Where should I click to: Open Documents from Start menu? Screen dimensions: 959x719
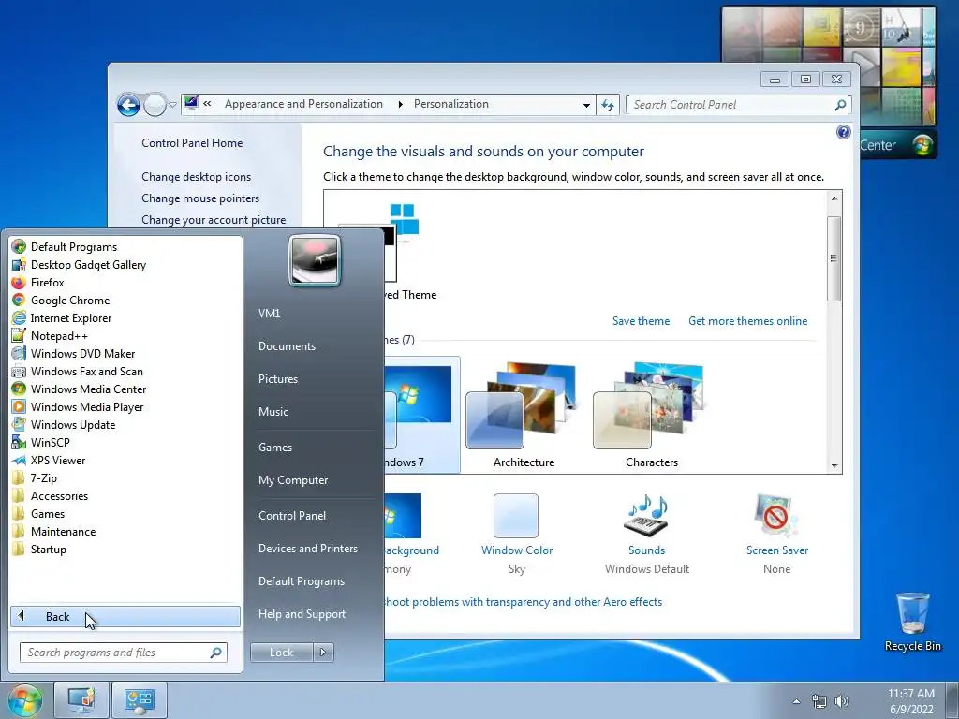pyautogui.click(x=287, y=346)
